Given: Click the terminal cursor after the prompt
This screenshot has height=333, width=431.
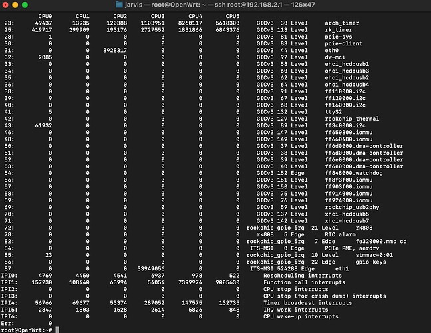Looking at the screenshot, I should pyautogui.click(x=57, y=330).
